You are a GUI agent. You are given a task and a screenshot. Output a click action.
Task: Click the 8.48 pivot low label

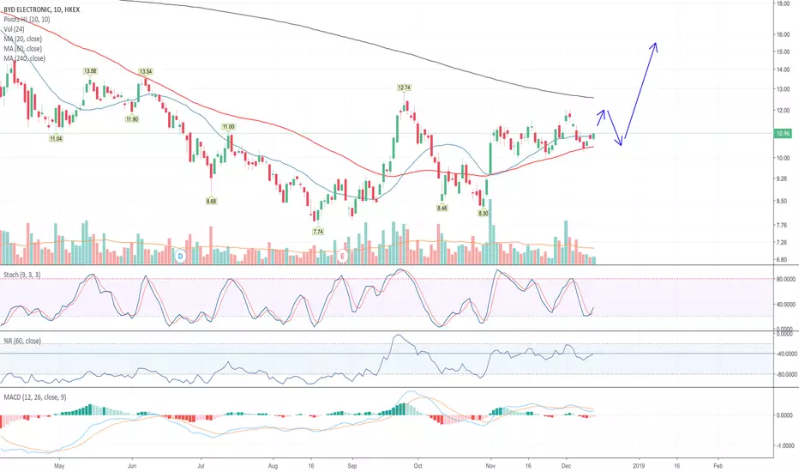pos(442,208)
